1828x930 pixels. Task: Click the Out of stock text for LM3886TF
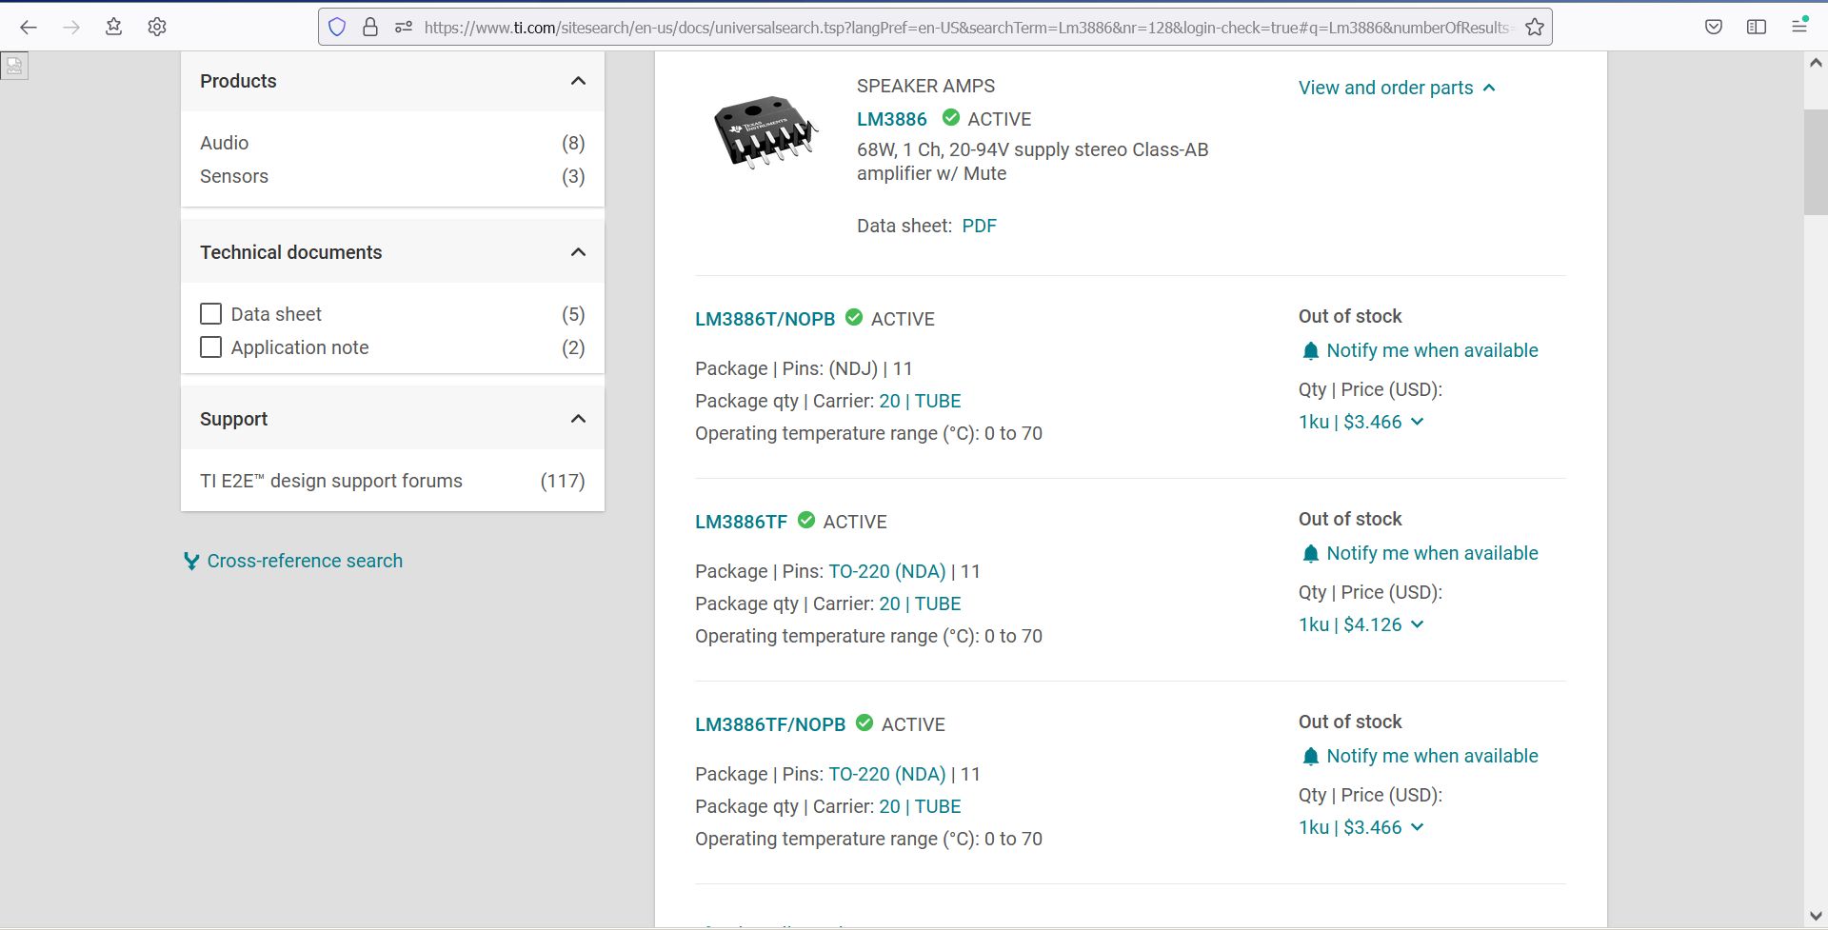(x=1350, y=519)
